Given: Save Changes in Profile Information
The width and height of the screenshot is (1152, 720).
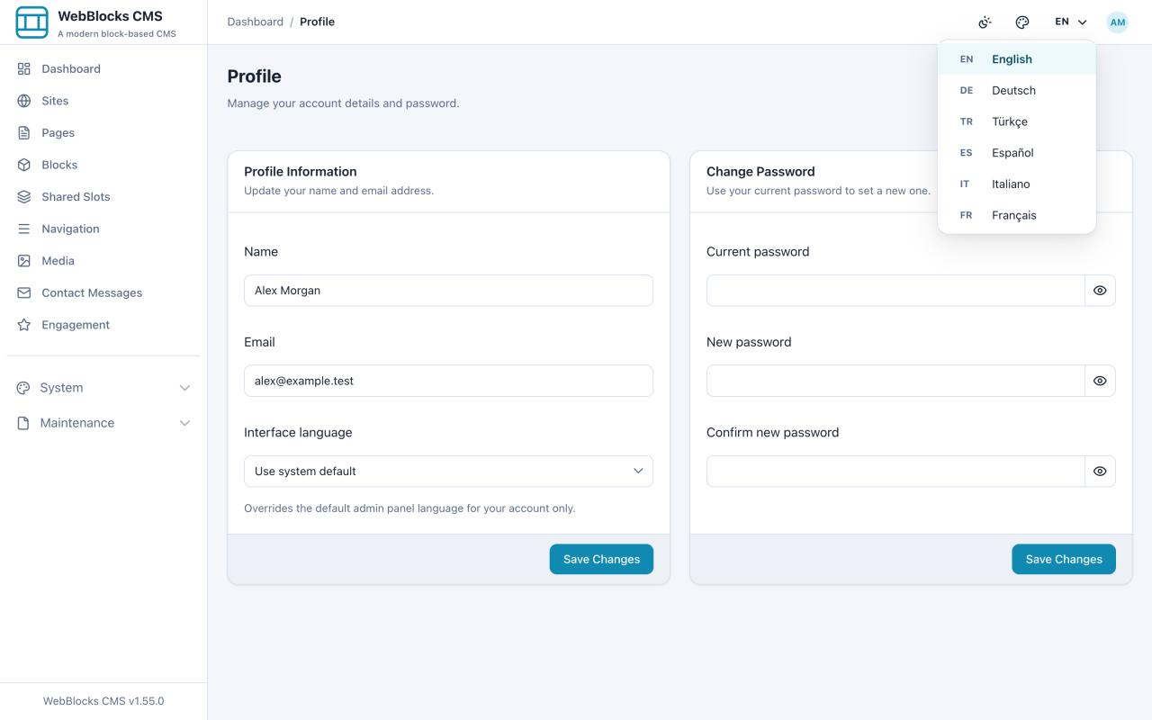Looking at the screenshot, I should 601,559.
